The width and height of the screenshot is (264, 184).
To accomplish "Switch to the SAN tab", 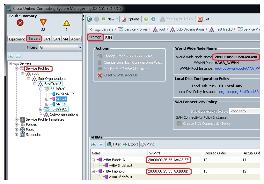I will click(x=56, y=39).
